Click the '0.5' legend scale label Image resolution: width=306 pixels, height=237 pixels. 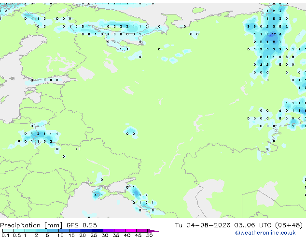(16, 235)
